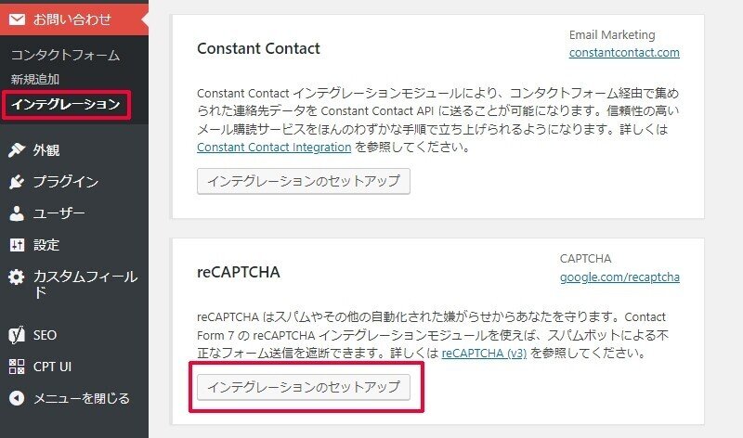Select 新規追加 in the sidebar
743x438 pixels.
(x=35, y=80)
